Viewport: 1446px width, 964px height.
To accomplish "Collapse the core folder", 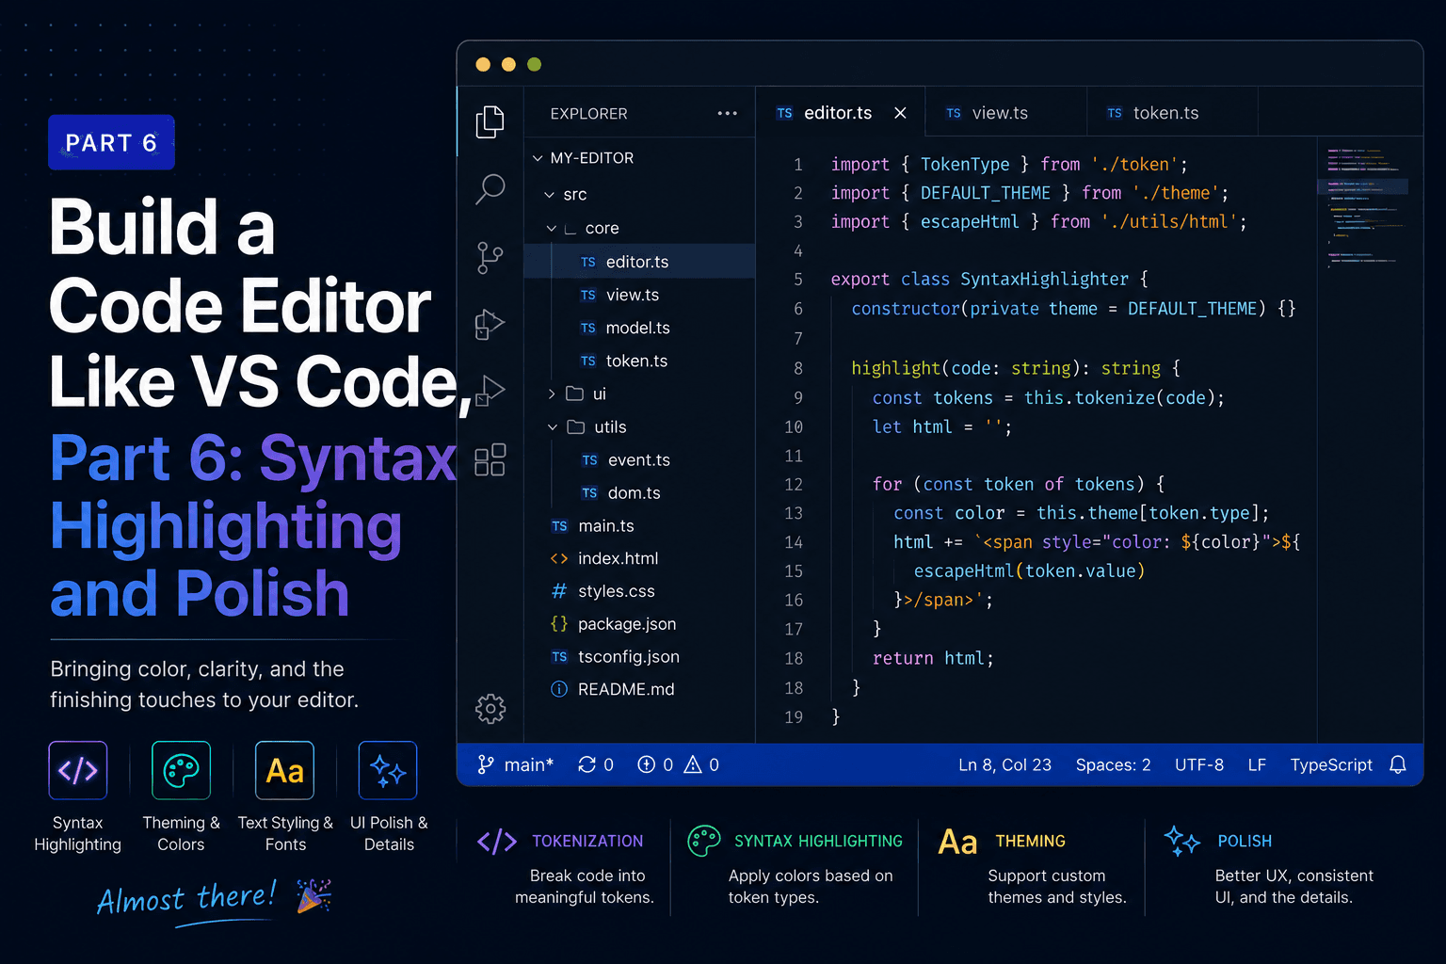I will 552,229.
